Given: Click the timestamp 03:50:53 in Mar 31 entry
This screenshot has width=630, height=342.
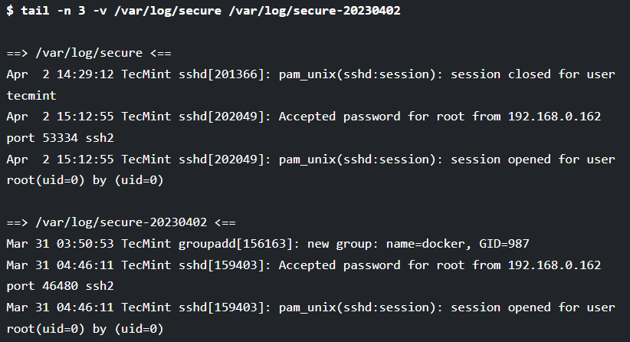Looking at the screenshot, I should pos(85,244).
